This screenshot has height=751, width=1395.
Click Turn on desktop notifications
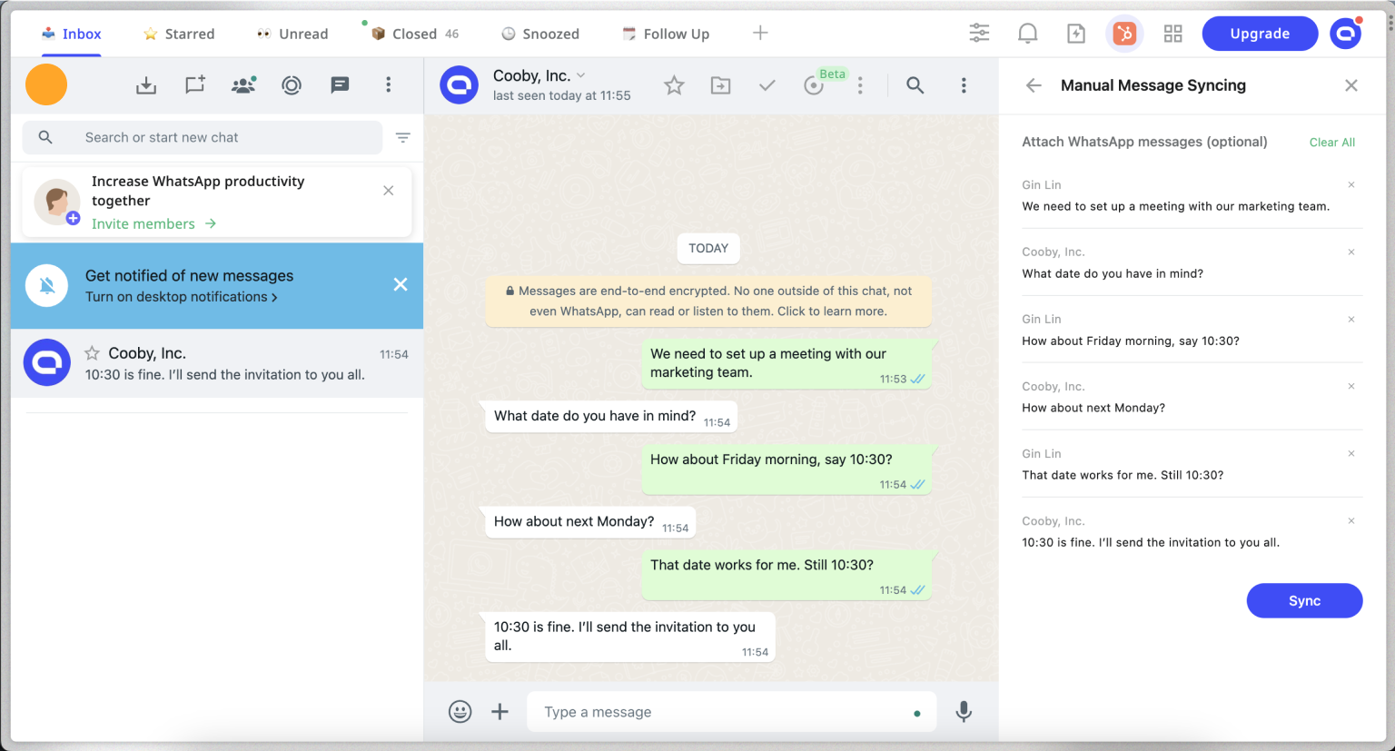coord(181,297)
